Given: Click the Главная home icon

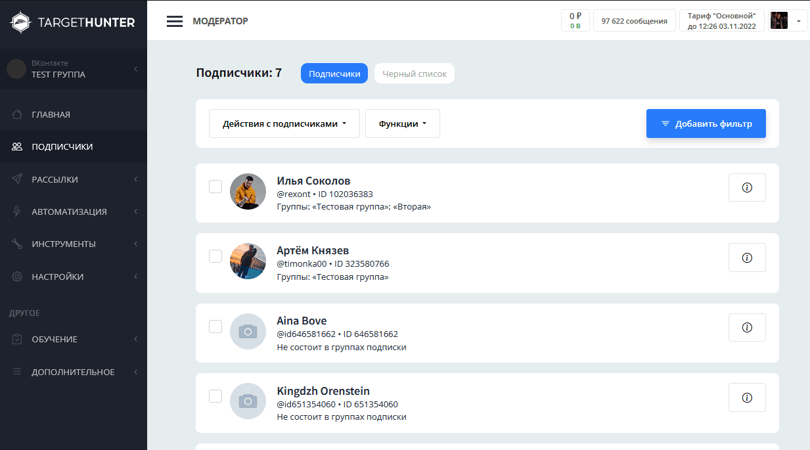Looking at the screenshot, I should point(18,114).
